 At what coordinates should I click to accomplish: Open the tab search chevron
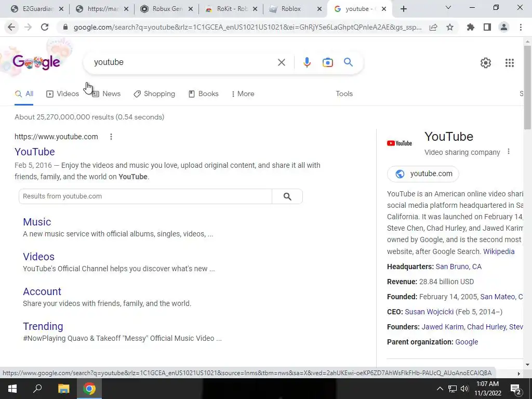coord(448,7)
